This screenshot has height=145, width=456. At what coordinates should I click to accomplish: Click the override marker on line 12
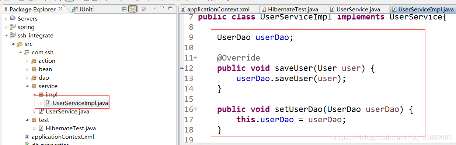181,68
